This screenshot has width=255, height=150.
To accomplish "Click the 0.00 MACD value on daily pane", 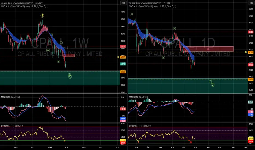I will tap(251, 102).
